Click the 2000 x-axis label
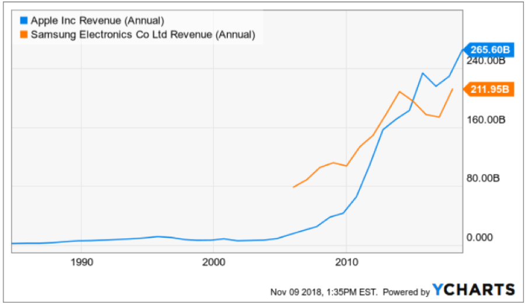The width and height of the screenshot is (525, 305). pyautogui.click(x=214, y=262)
